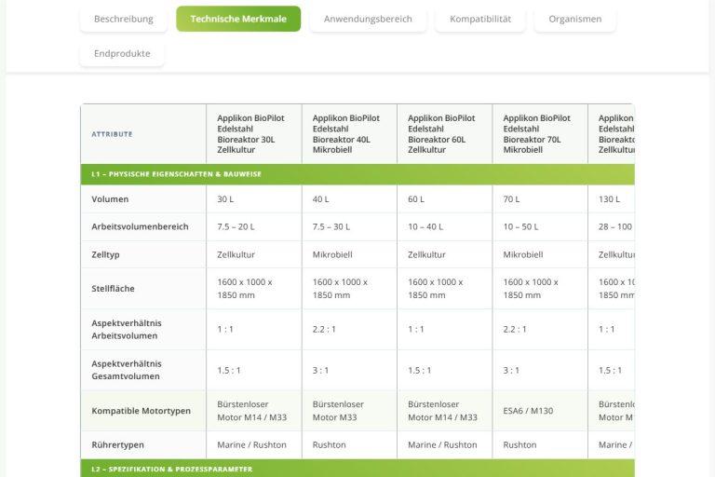Click Mikrobiell cell type in 40L column

click(349, 254)
